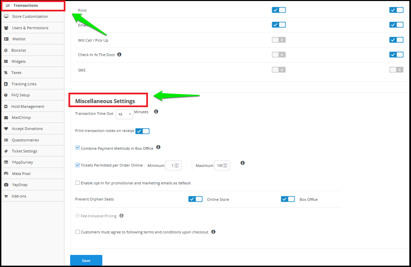Click the Accept Donations heart icon

click(6, 129)
